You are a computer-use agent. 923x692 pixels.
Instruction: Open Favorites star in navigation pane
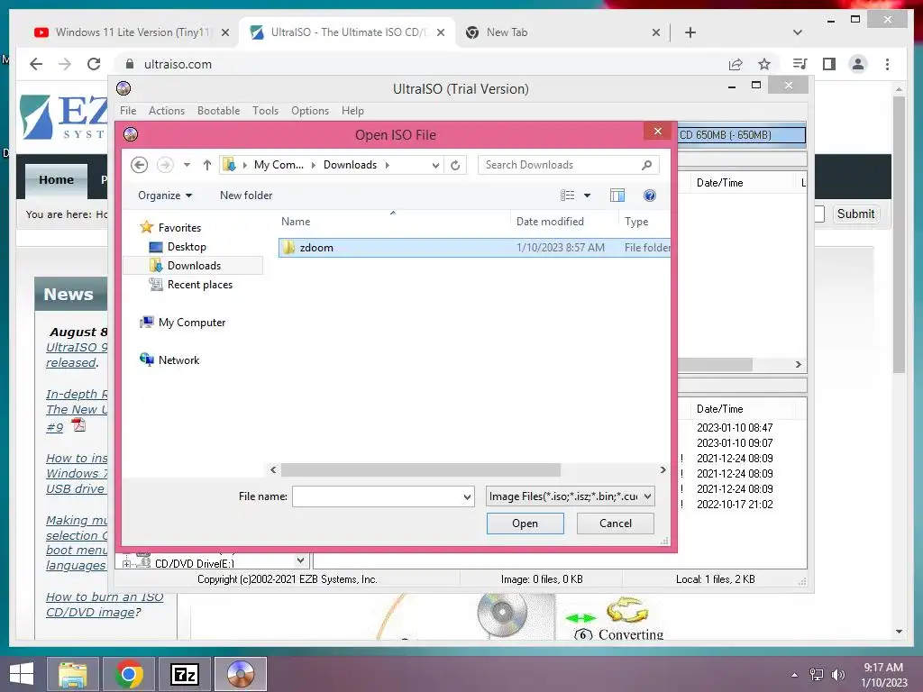[147, 227]
